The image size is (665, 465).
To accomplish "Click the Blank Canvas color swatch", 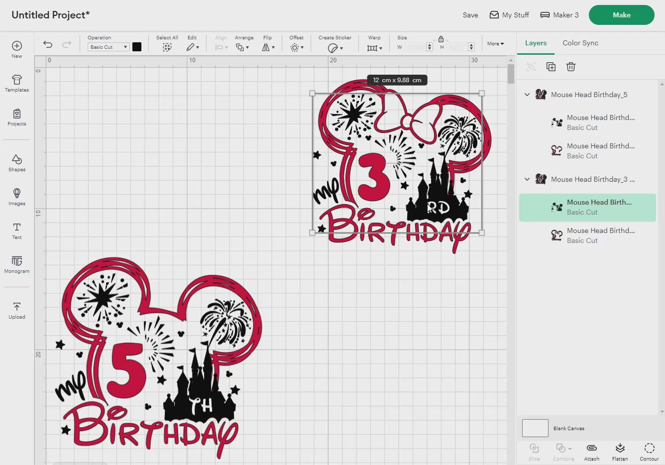I will (535, 428).
